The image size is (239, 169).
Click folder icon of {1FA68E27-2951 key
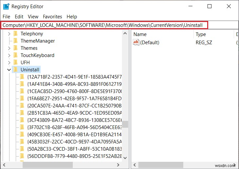coord(22,98)
